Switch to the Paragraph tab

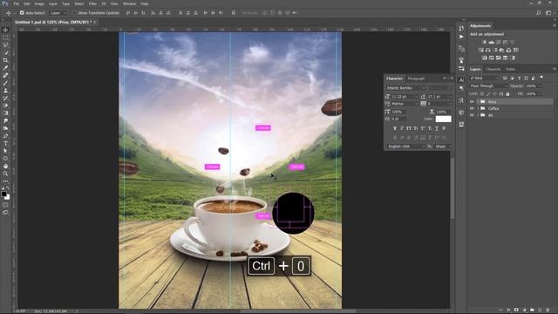pyautogui.click(x=416, y=78)
